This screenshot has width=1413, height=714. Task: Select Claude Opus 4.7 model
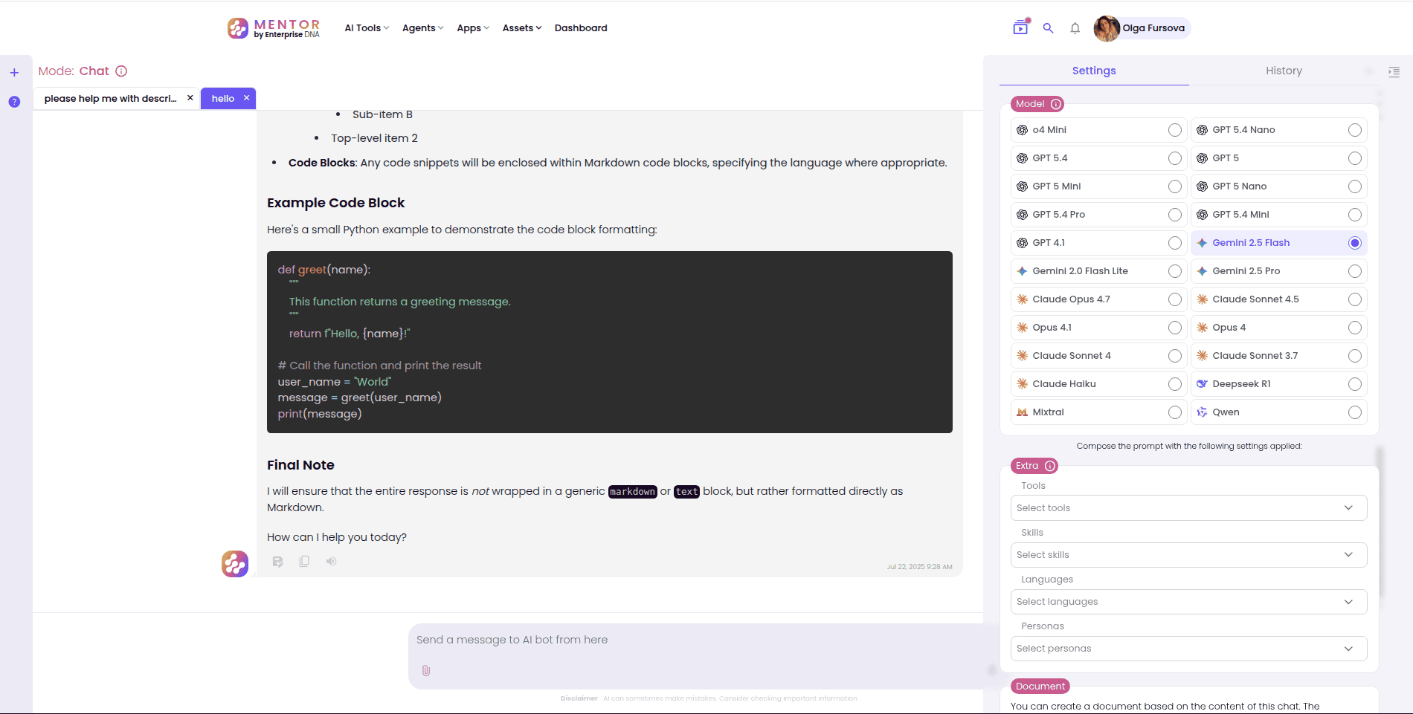[x=1099, y=299]
